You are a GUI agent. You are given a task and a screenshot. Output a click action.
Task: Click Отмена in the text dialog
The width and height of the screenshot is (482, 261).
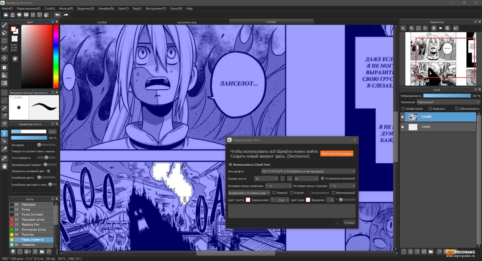pos(349,223)
